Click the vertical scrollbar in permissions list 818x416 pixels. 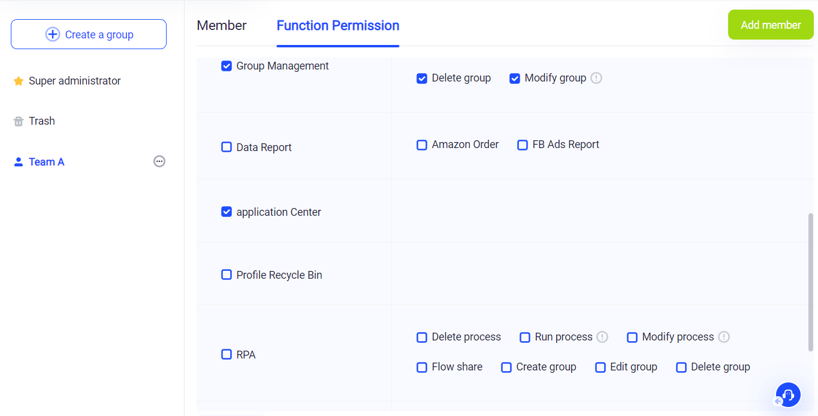pyautogui.click(x=811, y=282)
